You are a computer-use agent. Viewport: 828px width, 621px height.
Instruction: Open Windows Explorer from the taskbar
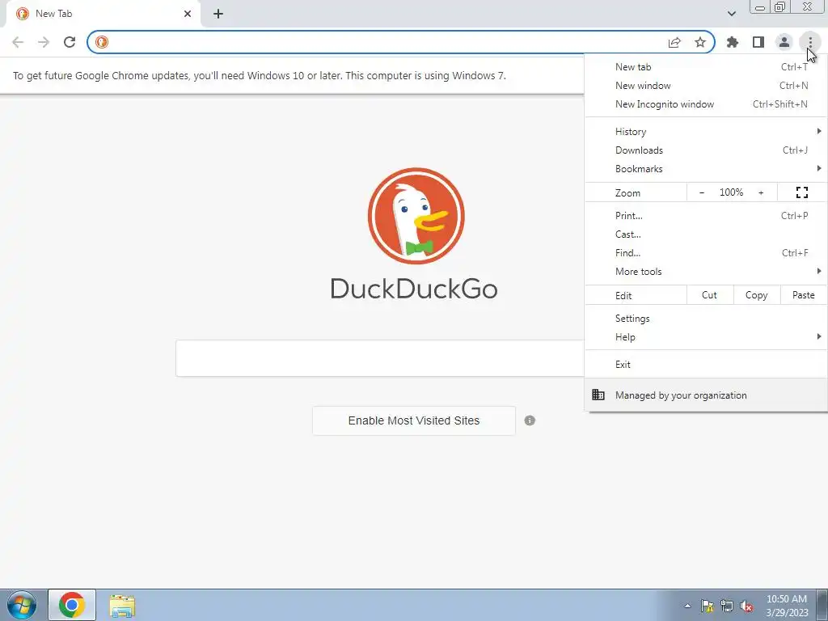pyautogui.click(x=122, y=606)
